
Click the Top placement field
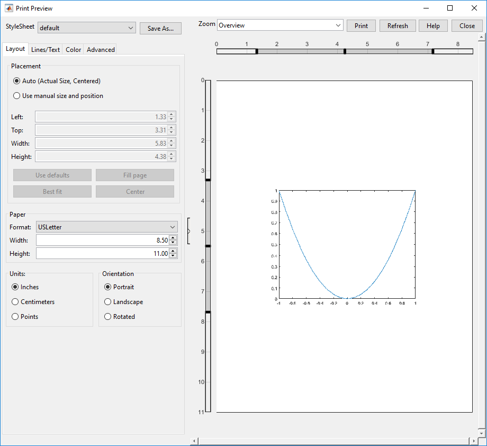[x=102, y=130]
